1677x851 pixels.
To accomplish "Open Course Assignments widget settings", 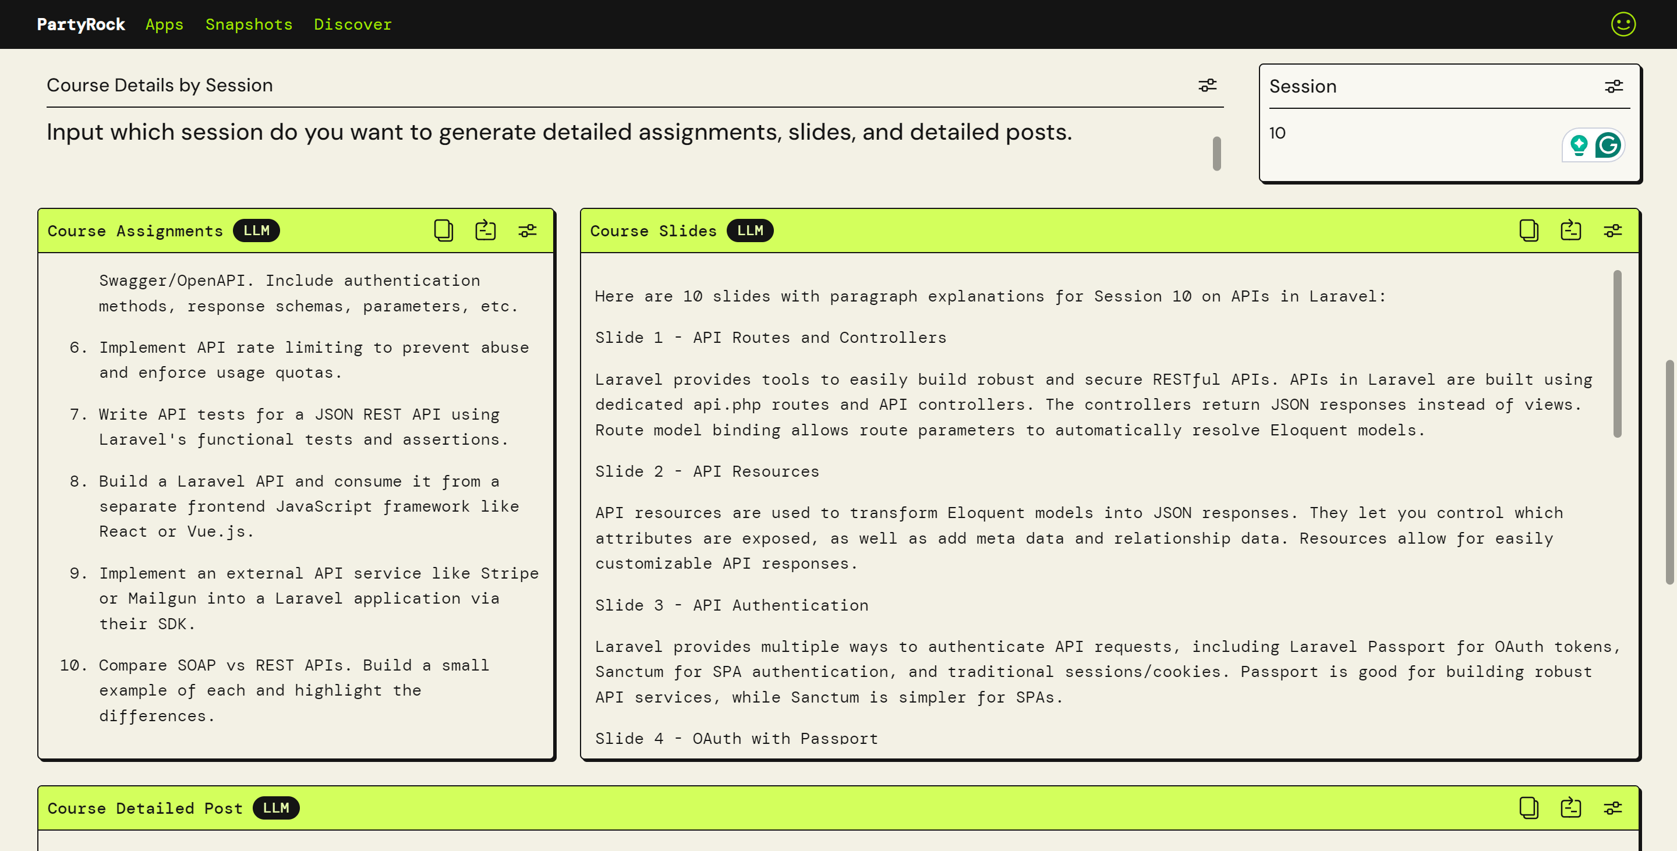I will [526, 231].
